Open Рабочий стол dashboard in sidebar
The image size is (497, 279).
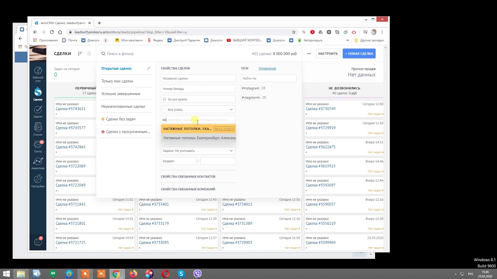pos(38,74)
